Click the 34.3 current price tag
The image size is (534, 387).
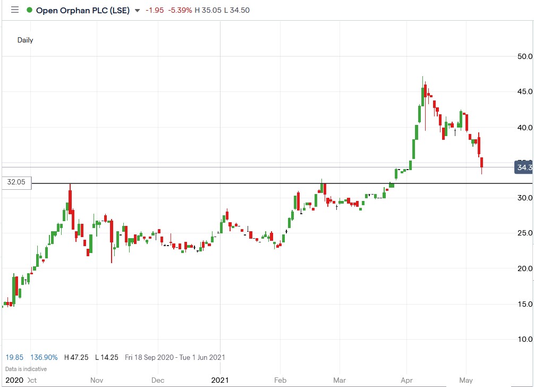click(523, 167)
